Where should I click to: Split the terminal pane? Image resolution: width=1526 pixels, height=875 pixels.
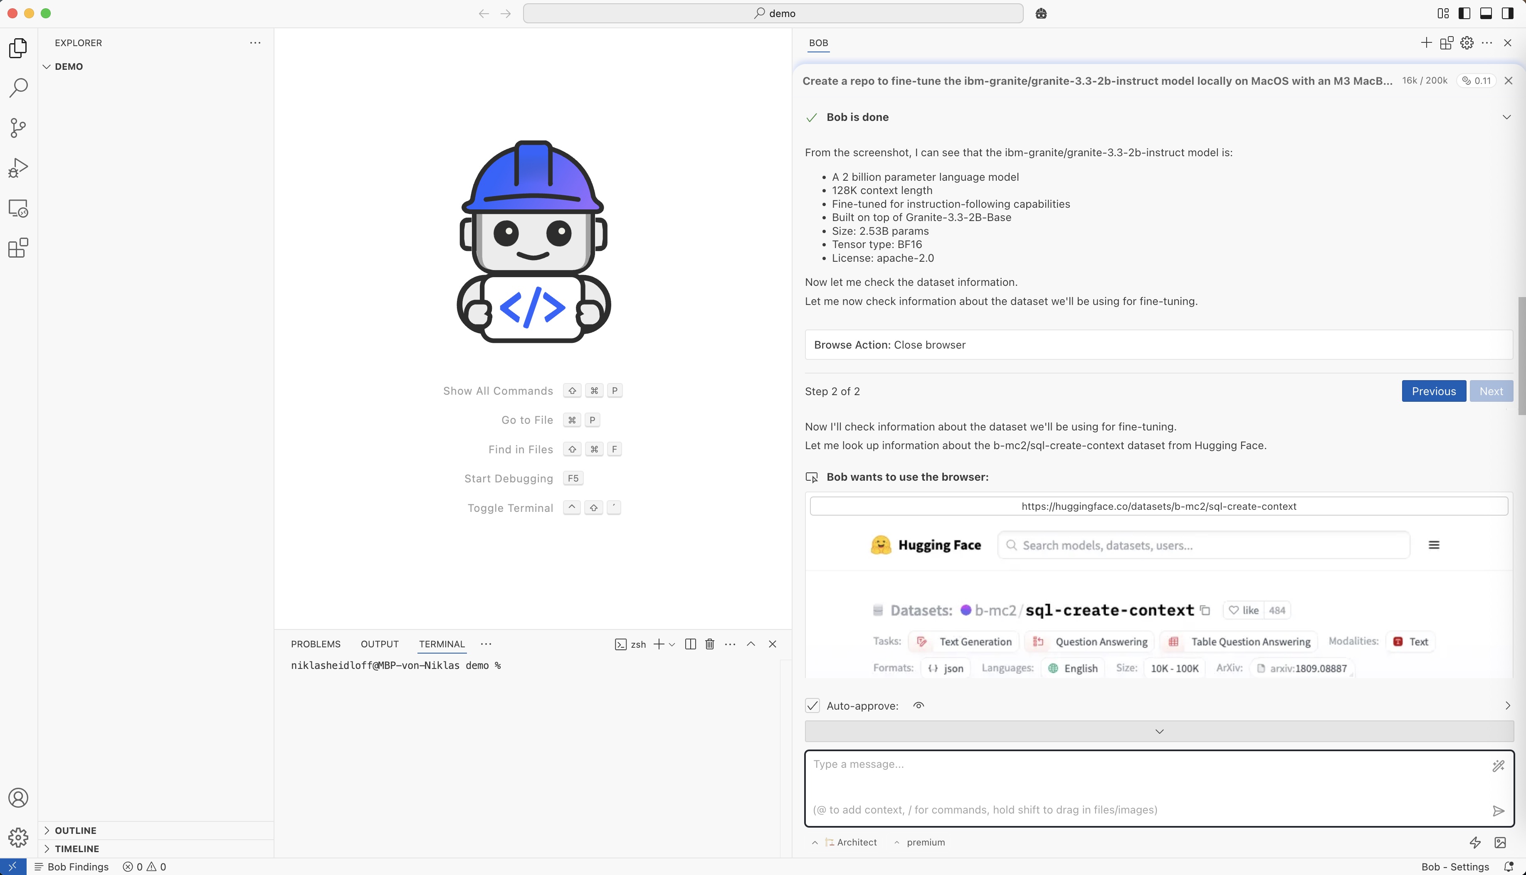(690, 644)
